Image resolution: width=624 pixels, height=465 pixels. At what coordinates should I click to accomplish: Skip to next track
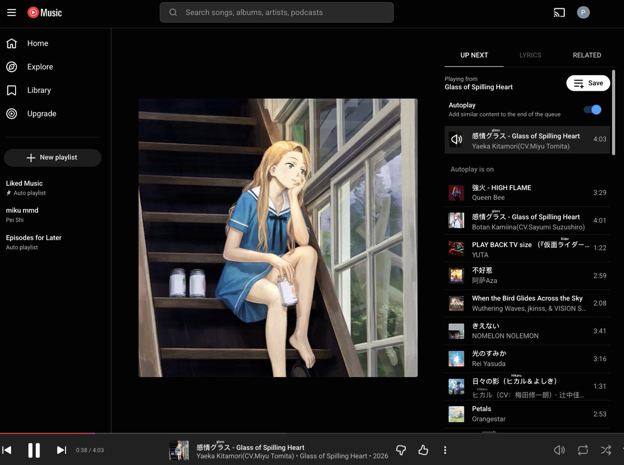point(61,450)
